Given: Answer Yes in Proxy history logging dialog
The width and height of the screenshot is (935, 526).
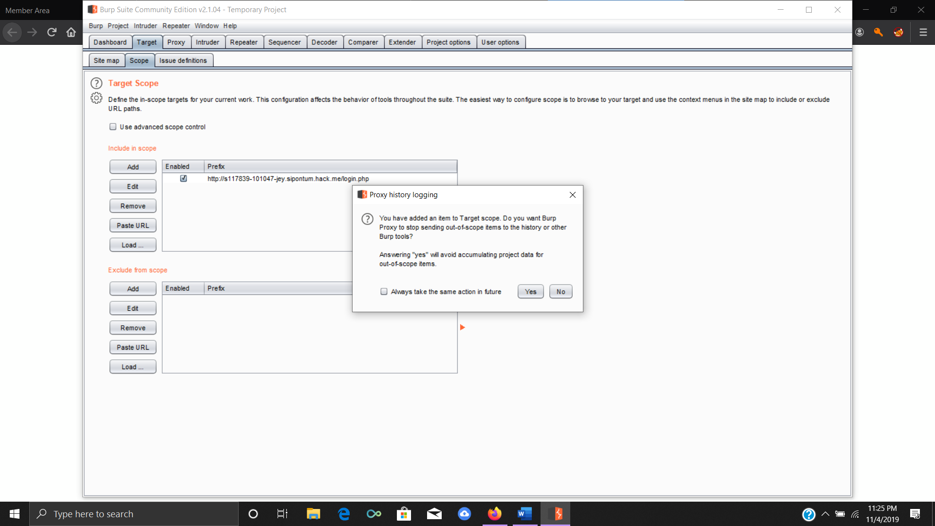Looking at the screenshot, I should pos(531,291).
